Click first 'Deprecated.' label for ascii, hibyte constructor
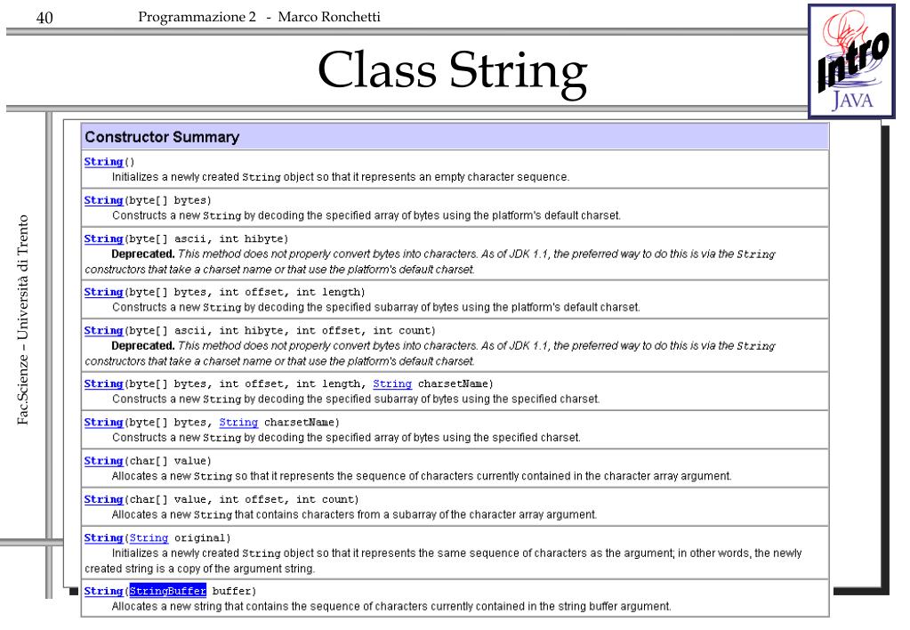Image resolution: width=910 pixels, height=630 pixels. click(x=142, y=254)
